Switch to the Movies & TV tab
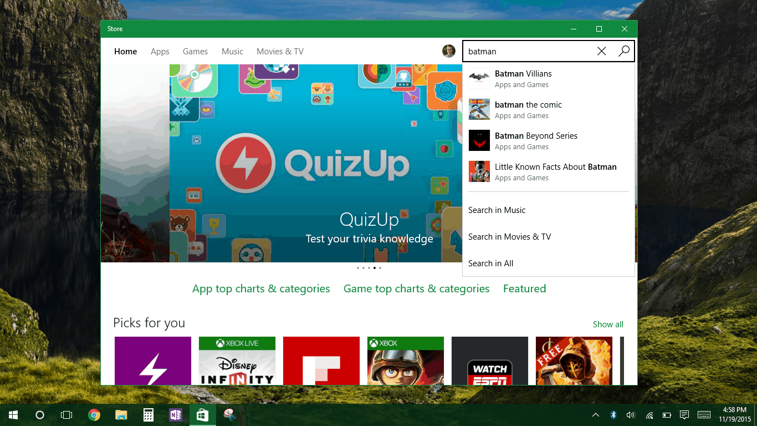The image size is (757, 426). 280,52
